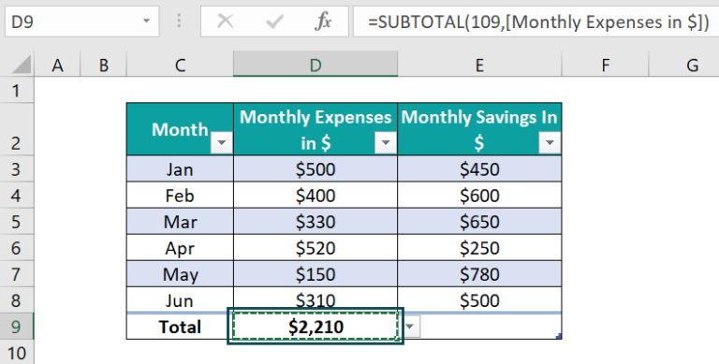This screenshot has width=719, height=364.
Task: Select the Mar cell
Action: point(180,222)
